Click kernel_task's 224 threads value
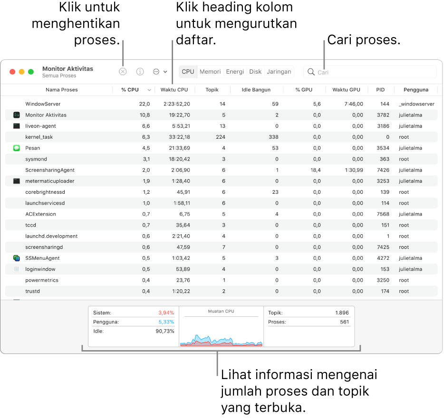The width and height of the screenshot is (444, 418). pyautogui.click(x=221, y=137)
